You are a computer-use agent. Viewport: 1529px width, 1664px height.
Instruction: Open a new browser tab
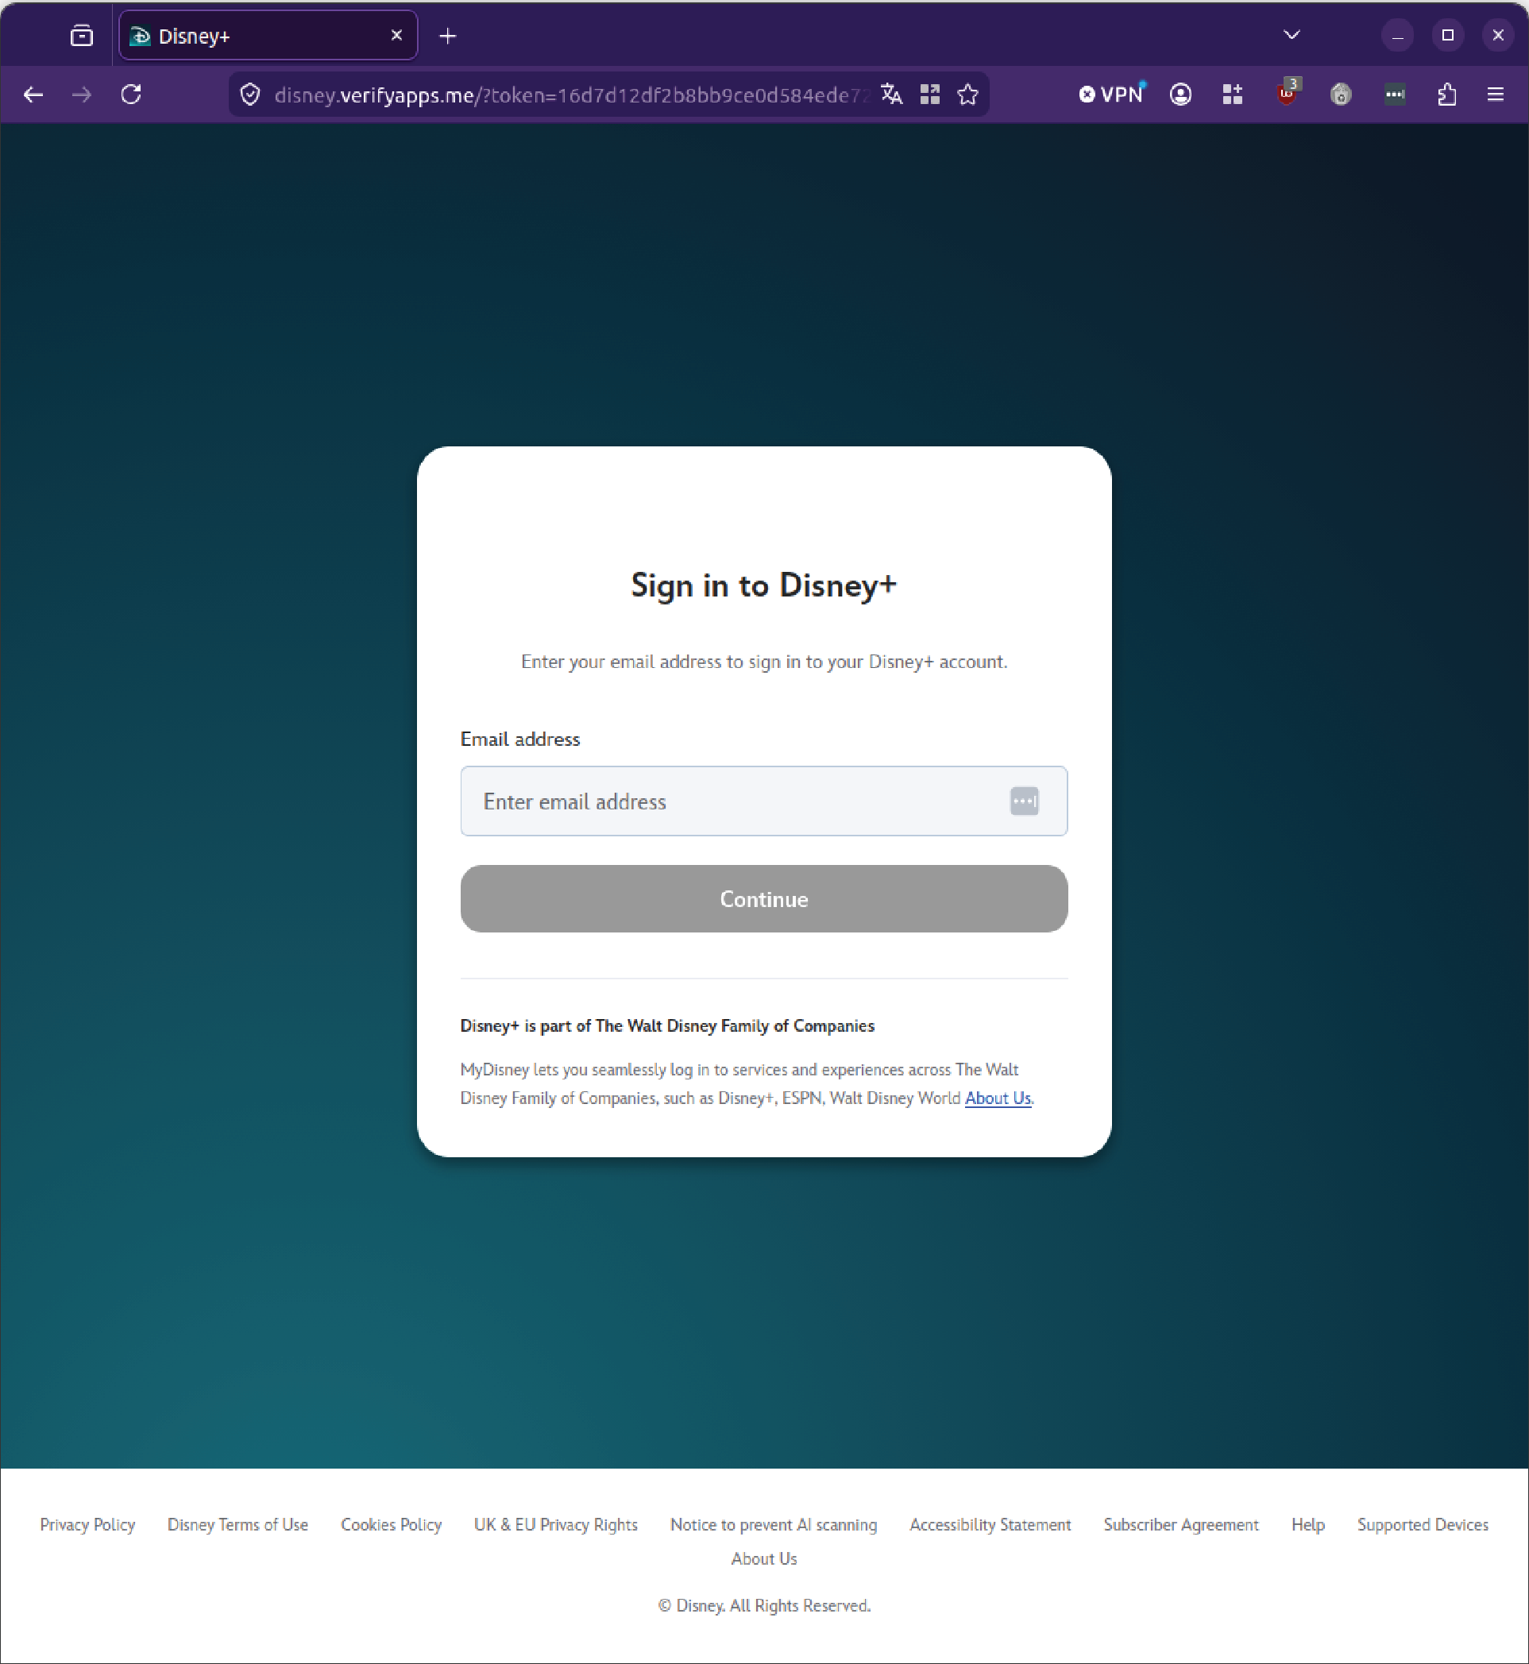tap(448, 36)
